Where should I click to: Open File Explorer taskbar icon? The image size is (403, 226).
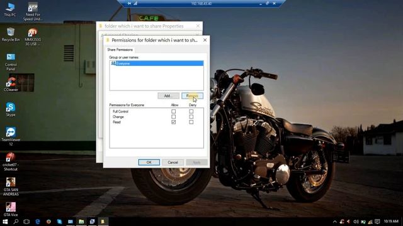pyautogui.click(x=81, y=222)
